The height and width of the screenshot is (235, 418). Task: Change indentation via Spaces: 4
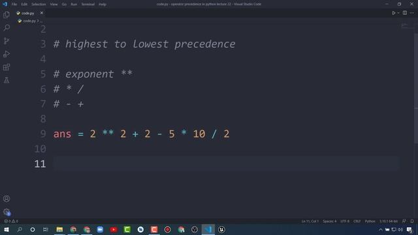click(329, 221)
